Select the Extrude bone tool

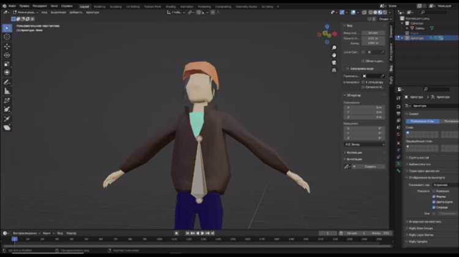tap(7, 118)
